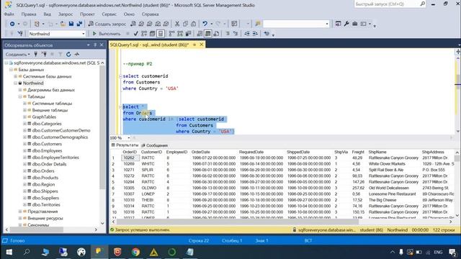Switch to the Сообщения results tab
The height and width of the screenshot is (259, 461).
pos(155,145)
